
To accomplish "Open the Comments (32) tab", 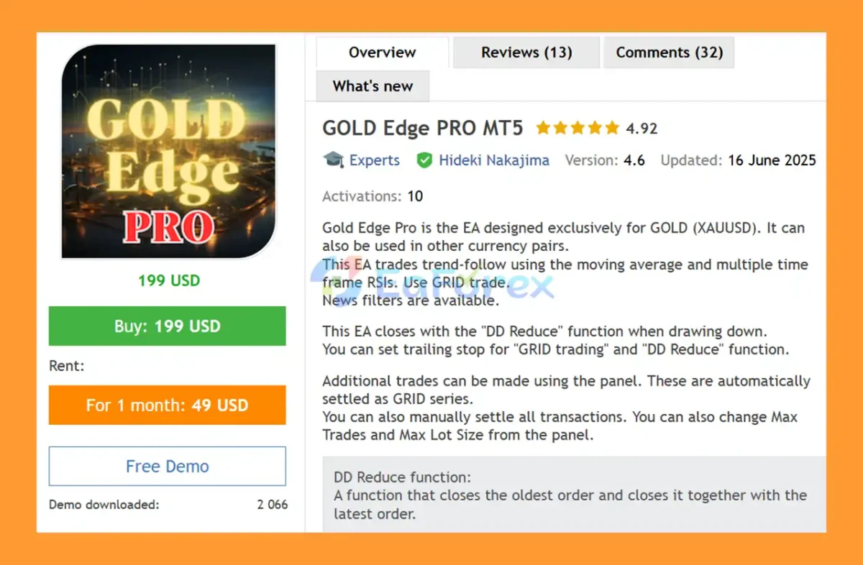I will tap(669, 52).
